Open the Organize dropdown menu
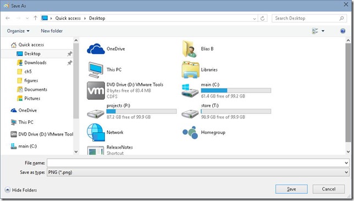Image resolution: width=354 pixels, height=201 pixels. pos(18,31)
